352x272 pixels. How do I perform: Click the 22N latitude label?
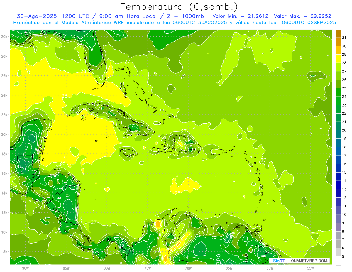pyautogui.click(x=5, y=115)
